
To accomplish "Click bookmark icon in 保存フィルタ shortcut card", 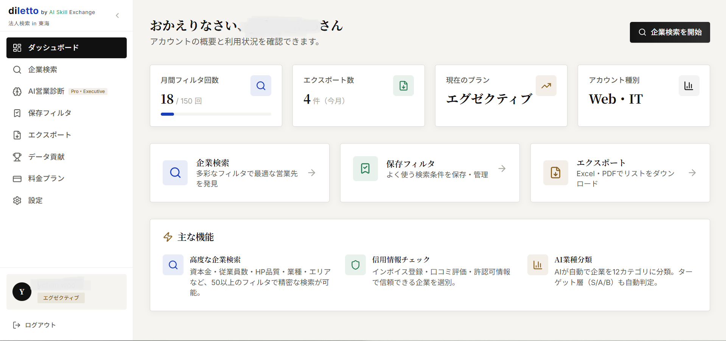I will [365, 169].
